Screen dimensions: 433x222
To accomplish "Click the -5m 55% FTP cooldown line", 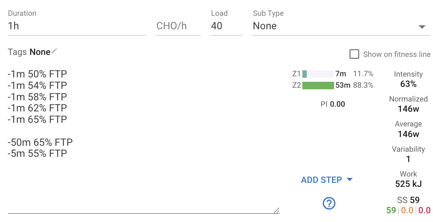I will (37, 153).
